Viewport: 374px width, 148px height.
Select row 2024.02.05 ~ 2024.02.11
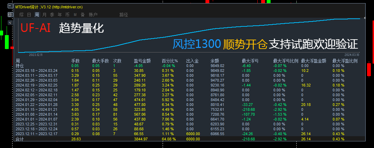(37, 95)
